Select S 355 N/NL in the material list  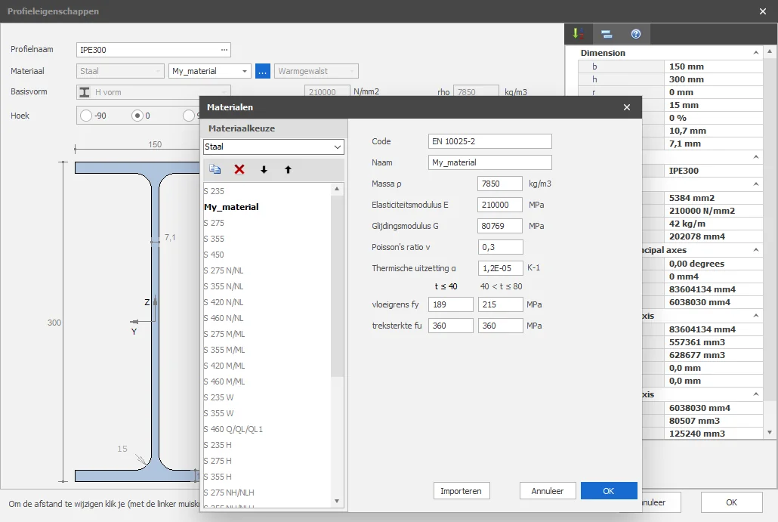224,286
